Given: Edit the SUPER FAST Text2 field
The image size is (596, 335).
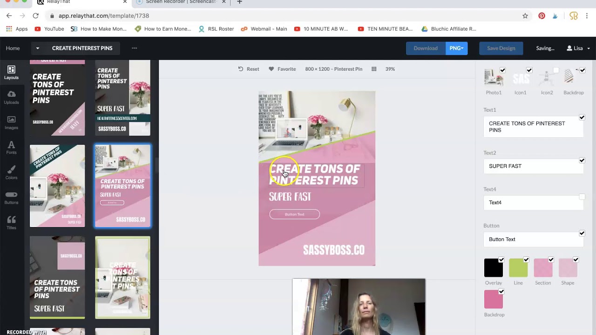Looking at the screenshot, I should 534,166.
